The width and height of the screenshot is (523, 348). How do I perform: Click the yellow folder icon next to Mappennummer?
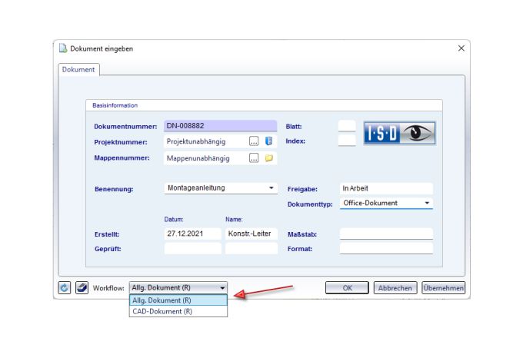click(269, 158)
